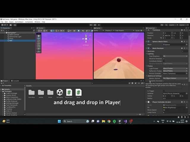Lock the Inspector panel
Screen dimensions: 190x142
point(186,28)
